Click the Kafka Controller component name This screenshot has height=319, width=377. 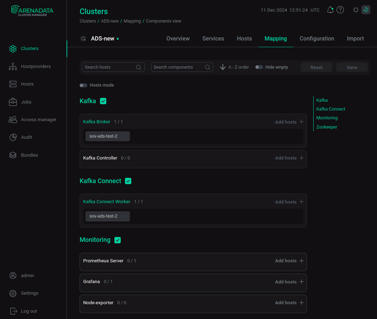tap(100, 158)
